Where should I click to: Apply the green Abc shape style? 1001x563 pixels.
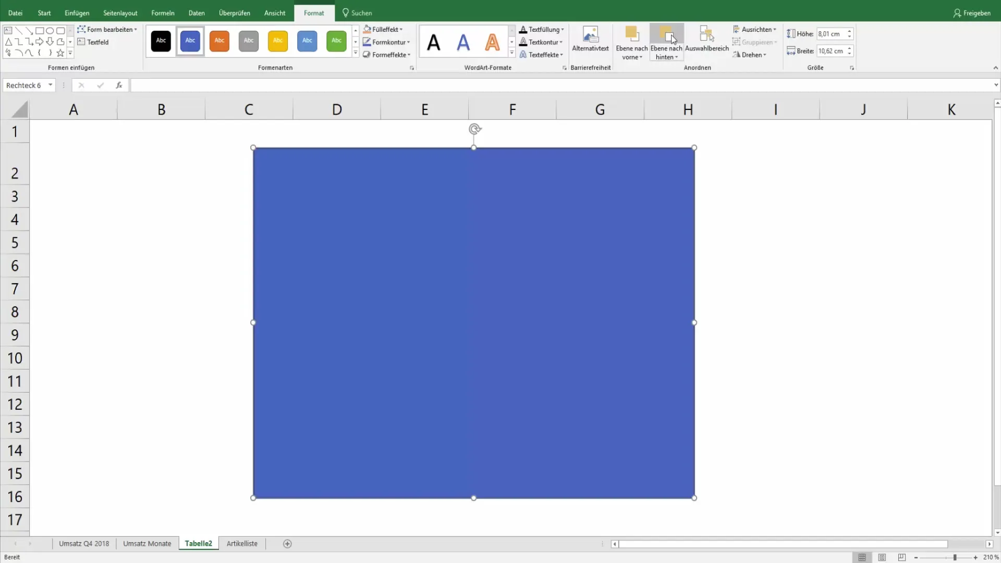point(336,41)
